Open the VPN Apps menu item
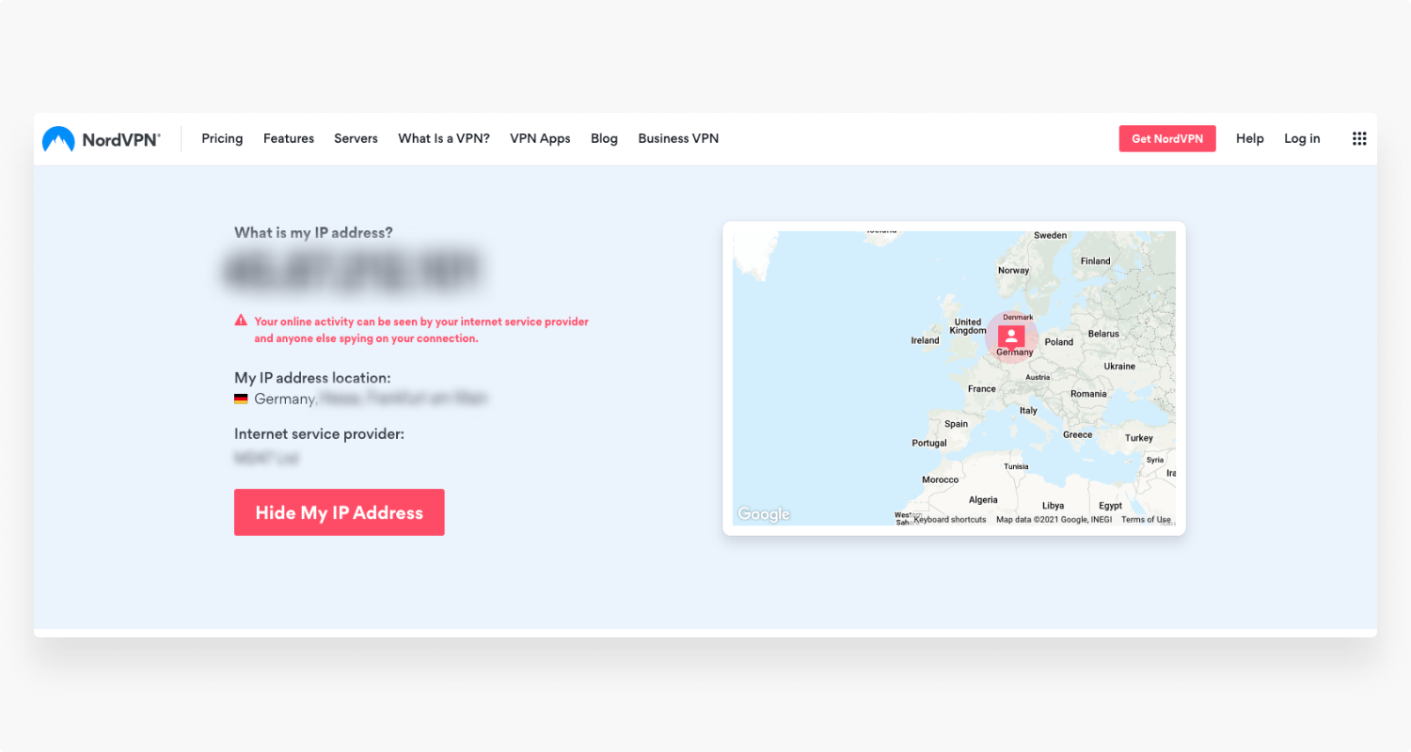 [540, 138]
